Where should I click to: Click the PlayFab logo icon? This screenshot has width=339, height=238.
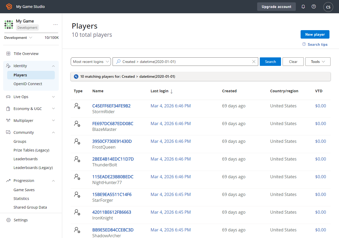click(9, 7)
